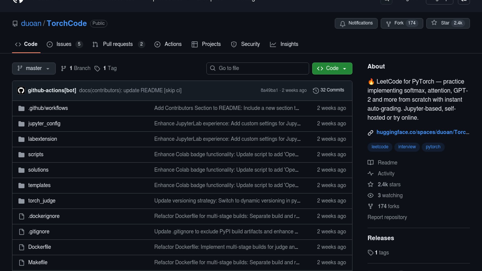Click the Fork repository icon
Screen dimensions: 482x271
388,23
